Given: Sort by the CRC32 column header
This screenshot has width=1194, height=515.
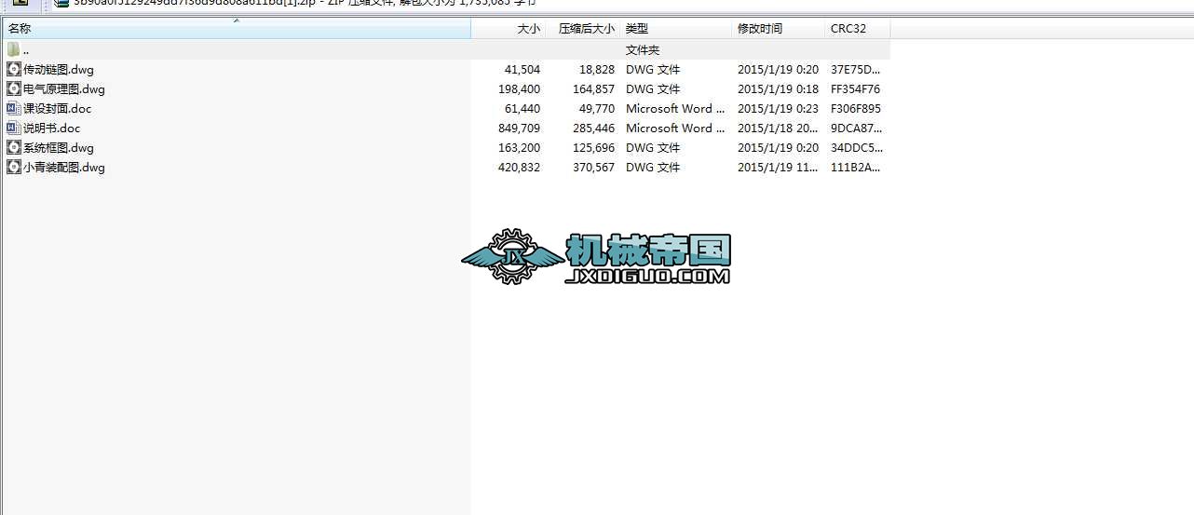Looking at the screenshot, I should point(858,29).
